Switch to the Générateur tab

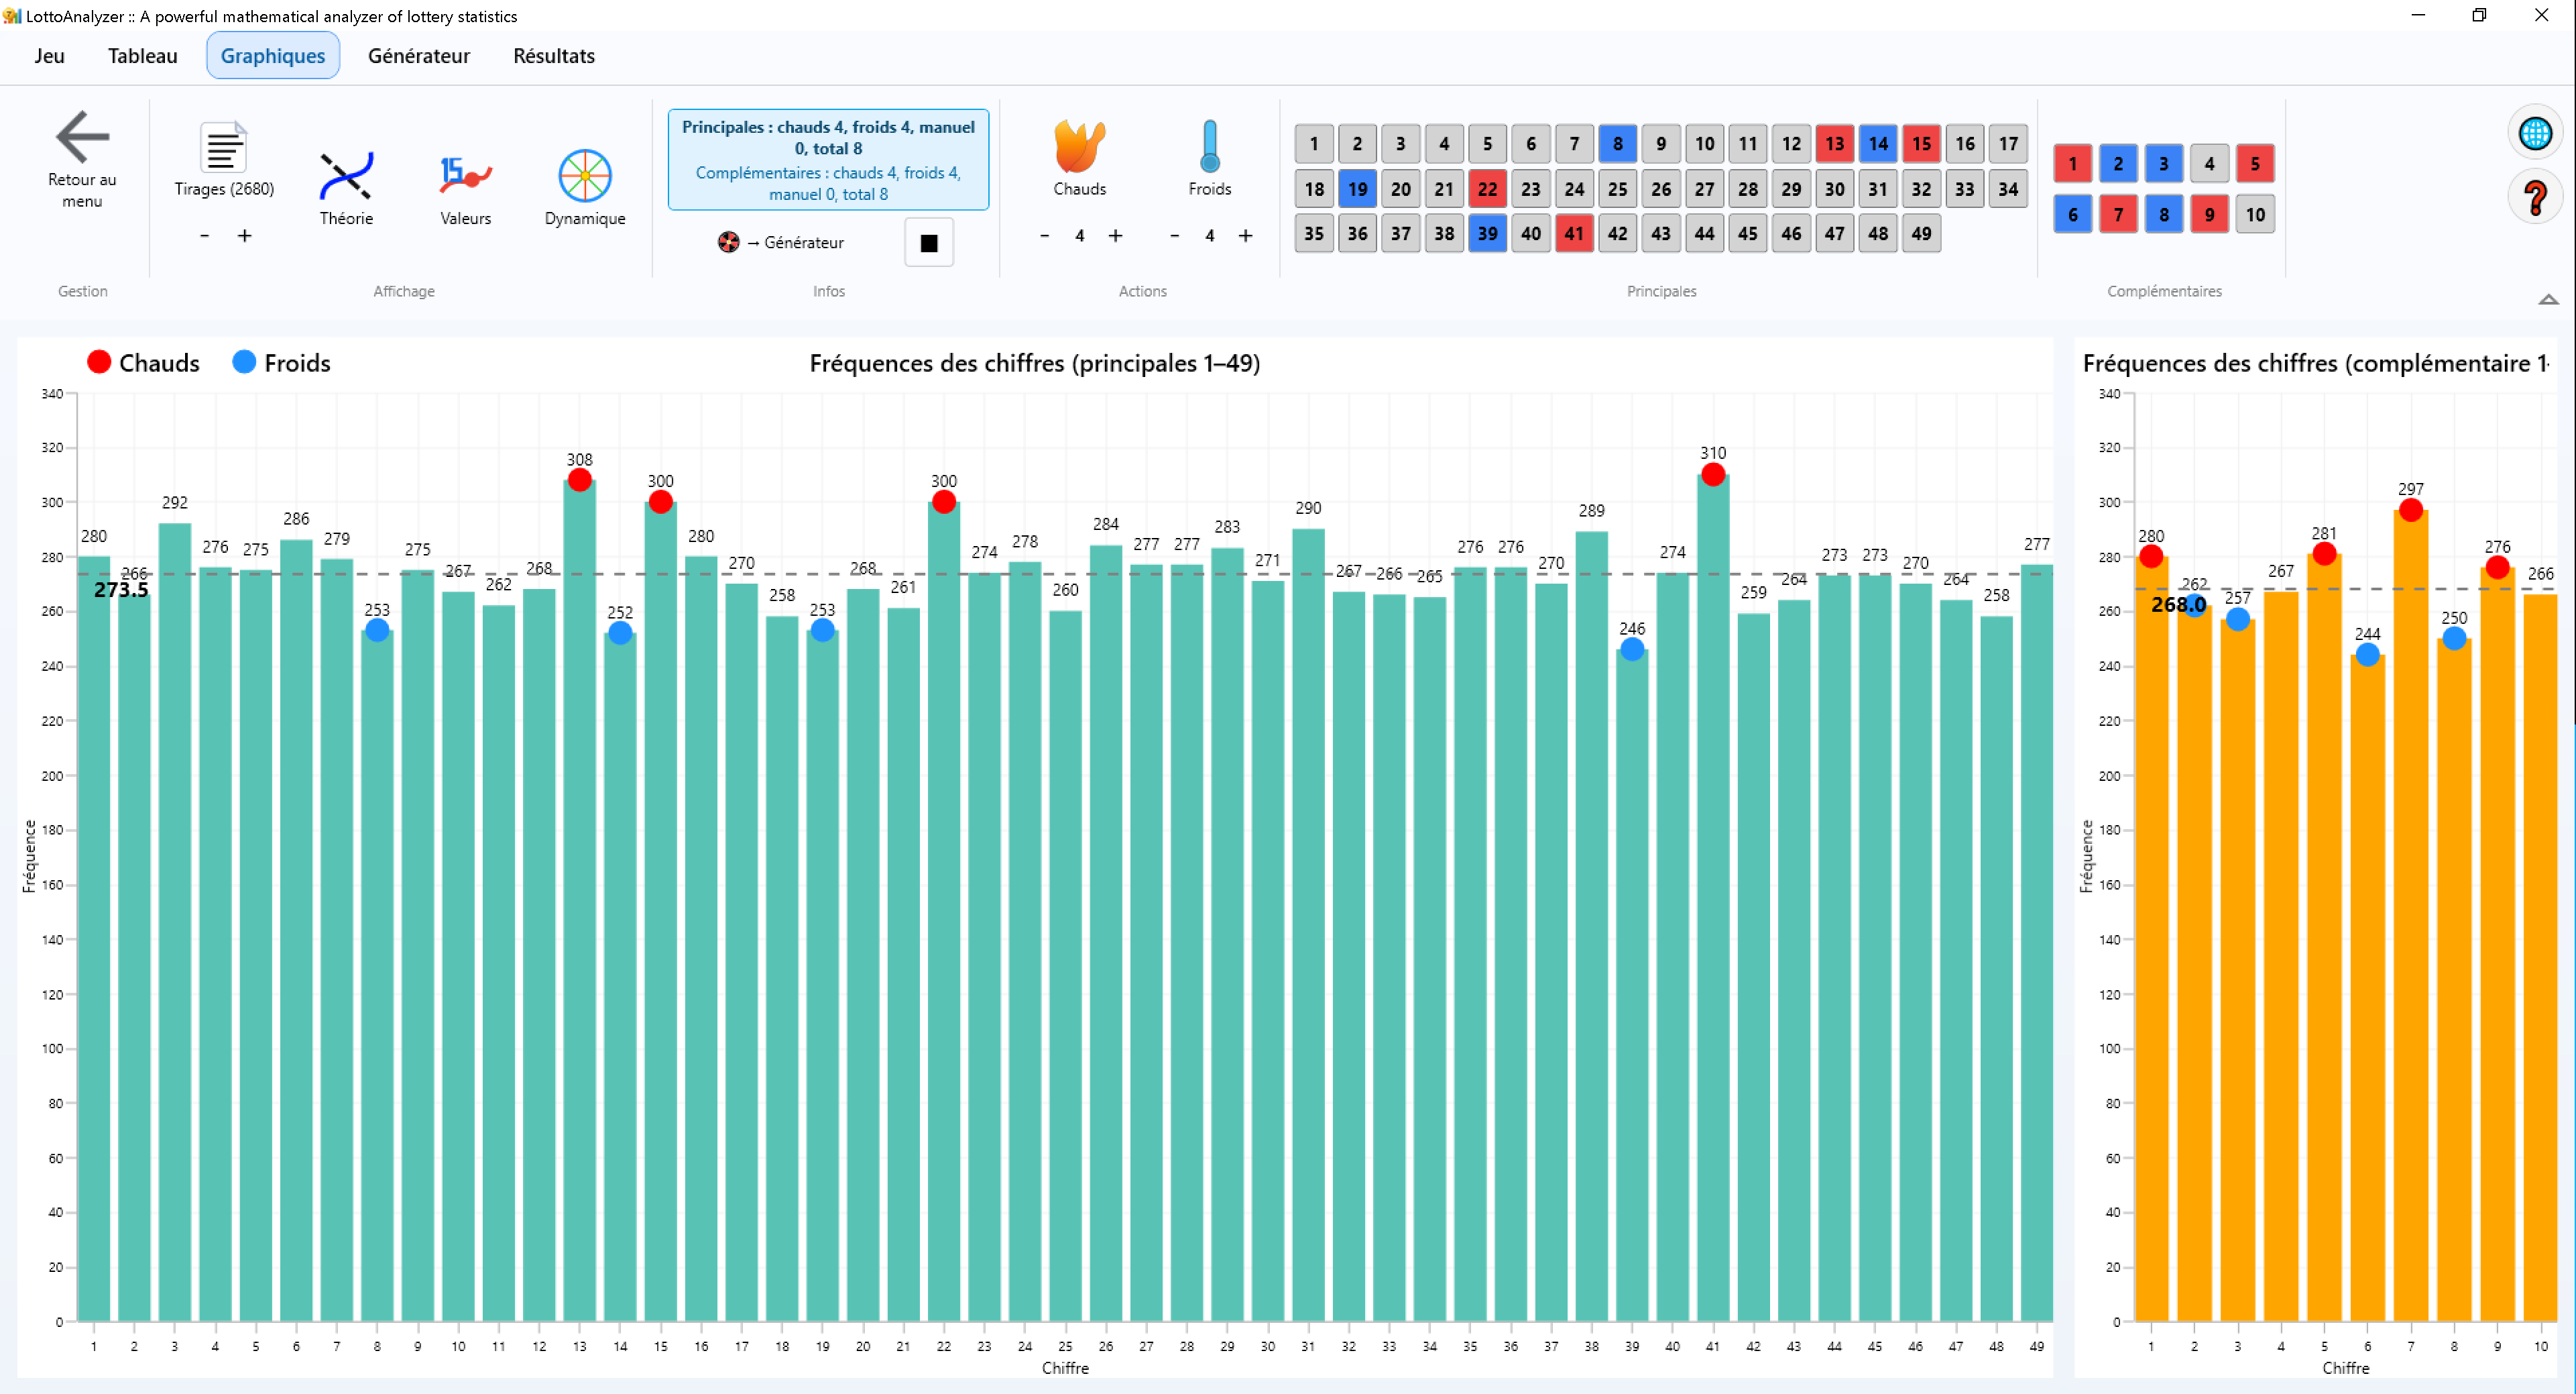pos(418,56)
